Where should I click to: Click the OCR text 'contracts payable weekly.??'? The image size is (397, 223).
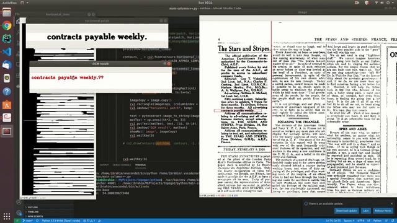click(68, 77)
